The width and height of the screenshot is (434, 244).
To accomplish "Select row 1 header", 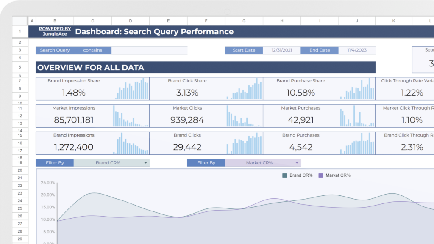I will pos(20,31).
